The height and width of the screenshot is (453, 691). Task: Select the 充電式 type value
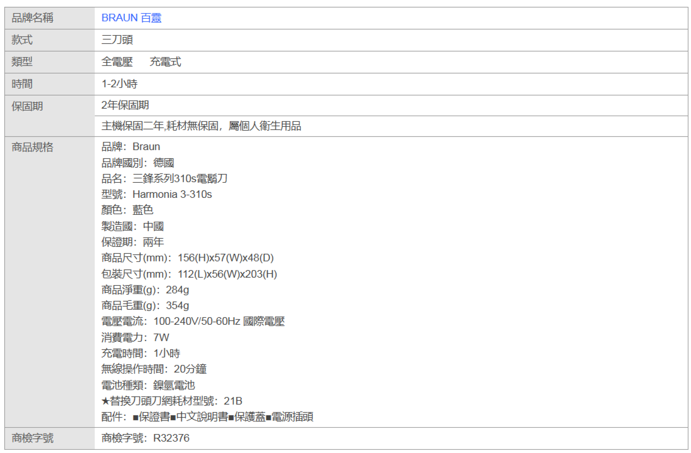(x=165, y=62)
